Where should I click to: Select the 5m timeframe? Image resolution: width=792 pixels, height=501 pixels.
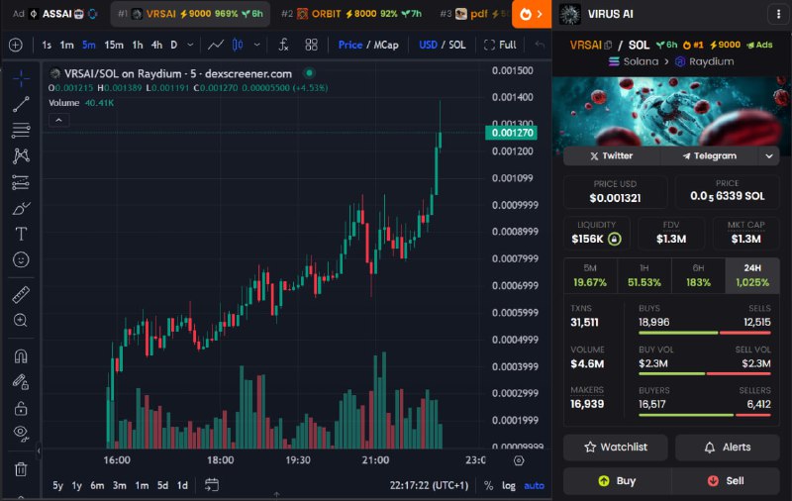point(88,45)
